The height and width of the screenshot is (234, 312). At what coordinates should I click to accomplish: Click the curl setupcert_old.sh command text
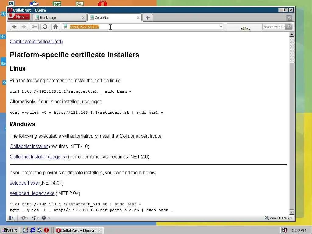[76, 204]
